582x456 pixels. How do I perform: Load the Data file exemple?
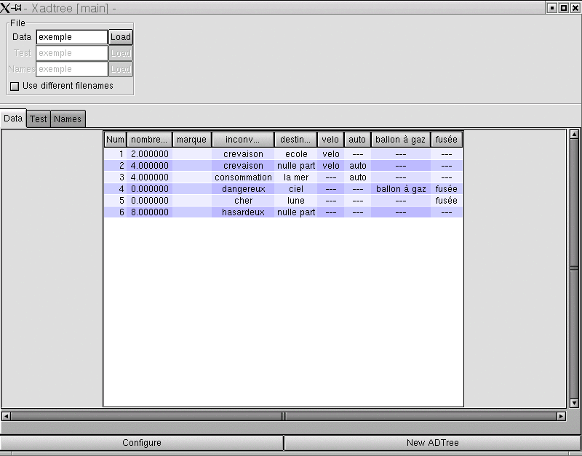(121, 37)
